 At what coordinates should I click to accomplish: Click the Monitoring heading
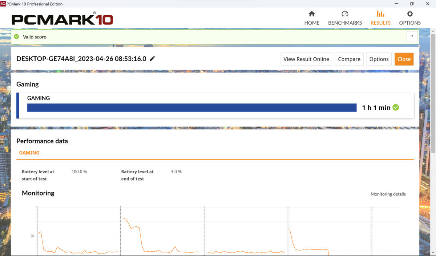pyautogui.click(x=38, y=193)
